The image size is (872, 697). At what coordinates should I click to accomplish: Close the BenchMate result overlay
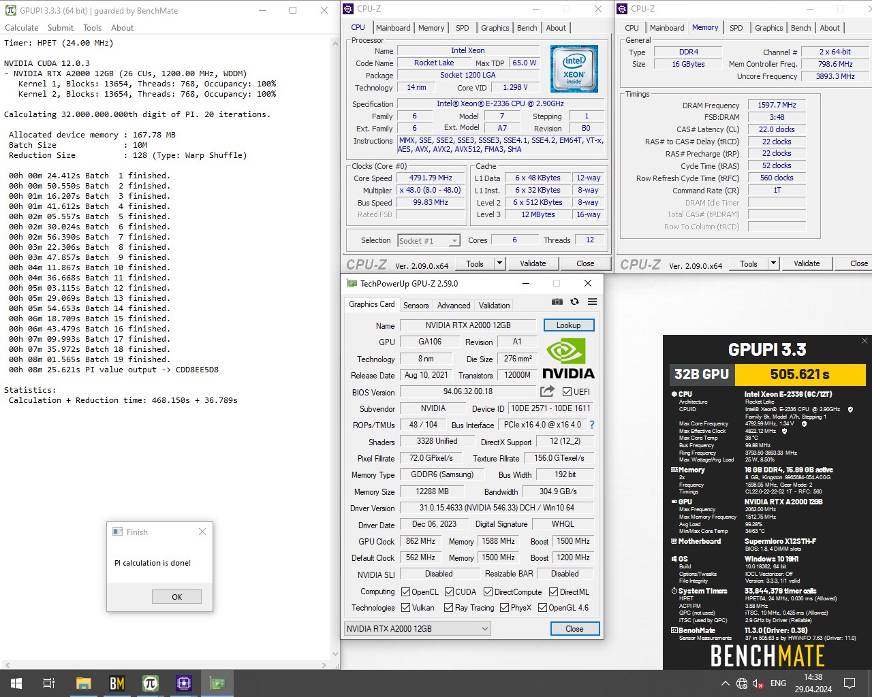point(865,340)
